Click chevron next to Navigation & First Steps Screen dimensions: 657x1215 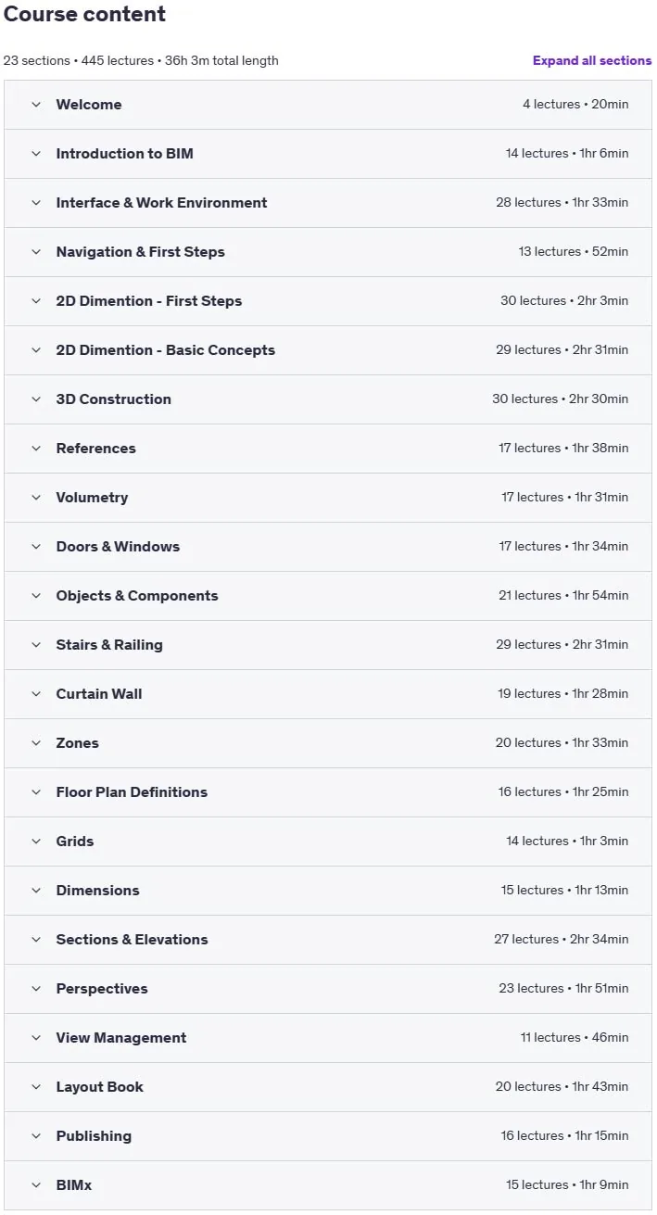pyautogui.click(x=36, y=252)
